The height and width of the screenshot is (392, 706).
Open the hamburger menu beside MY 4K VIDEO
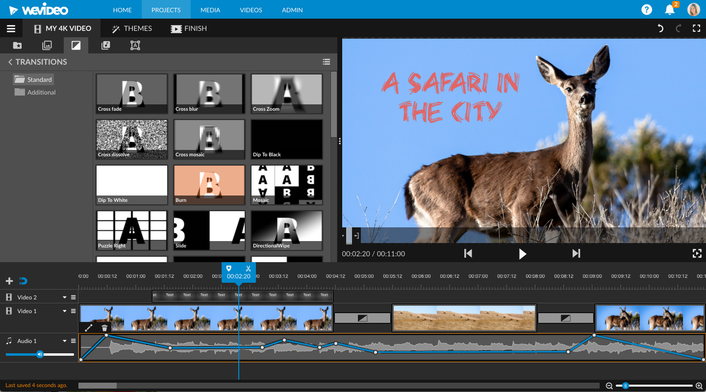[x=10, y=28]
